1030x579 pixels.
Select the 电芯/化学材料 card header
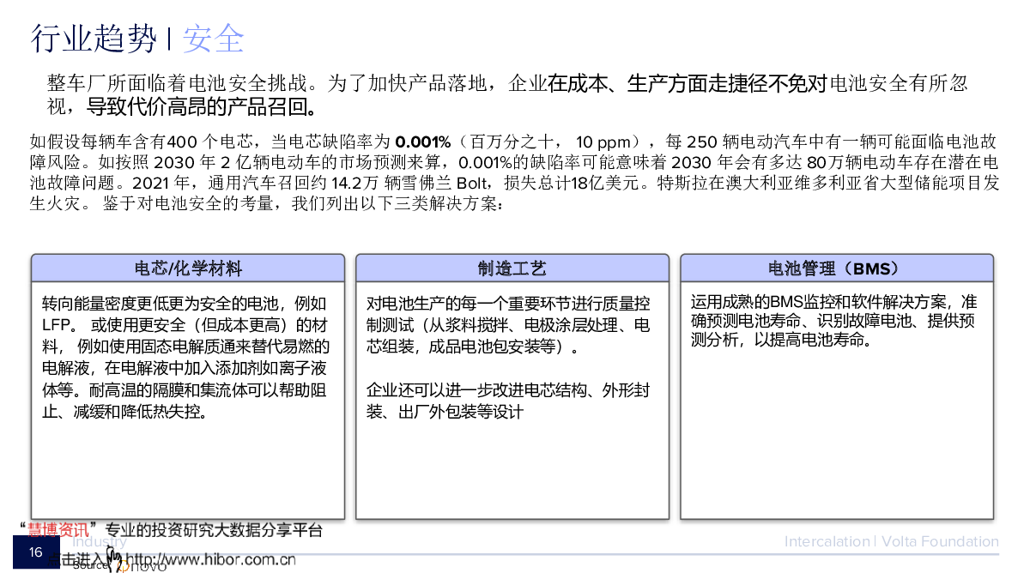point(187,268)
